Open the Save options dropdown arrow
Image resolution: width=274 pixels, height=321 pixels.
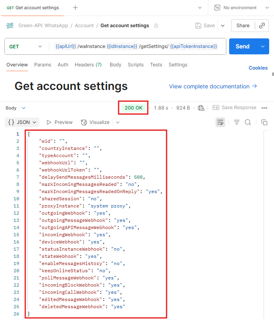(x=223, y=26)
